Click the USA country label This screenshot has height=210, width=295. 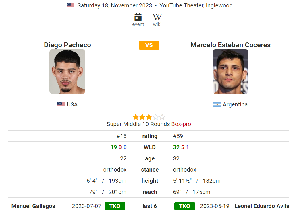pyautogui.click(x=72, y=104)
